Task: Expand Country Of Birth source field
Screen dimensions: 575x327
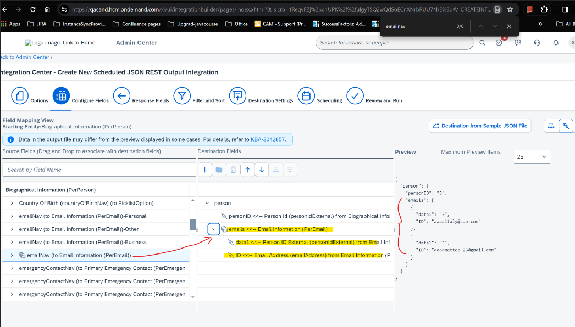Action: coord(12,203)
